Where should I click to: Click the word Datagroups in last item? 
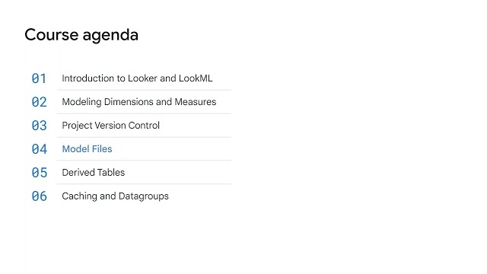coord(144,196)
